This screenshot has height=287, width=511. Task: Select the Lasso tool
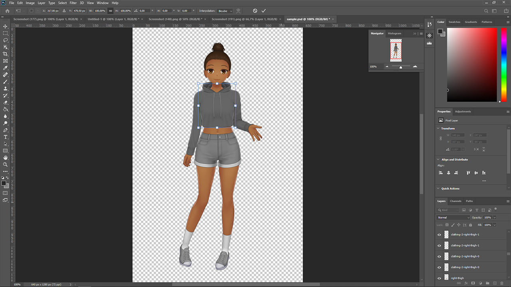6,40
